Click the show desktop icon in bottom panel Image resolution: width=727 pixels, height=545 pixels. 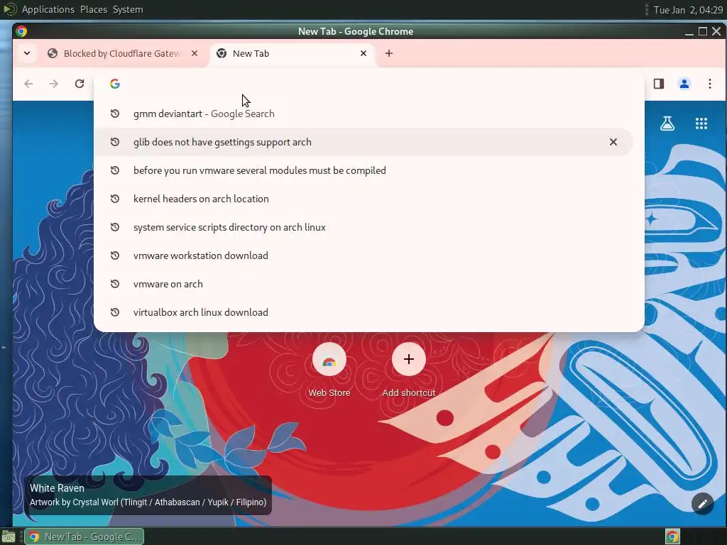click(x=9, y=536)
